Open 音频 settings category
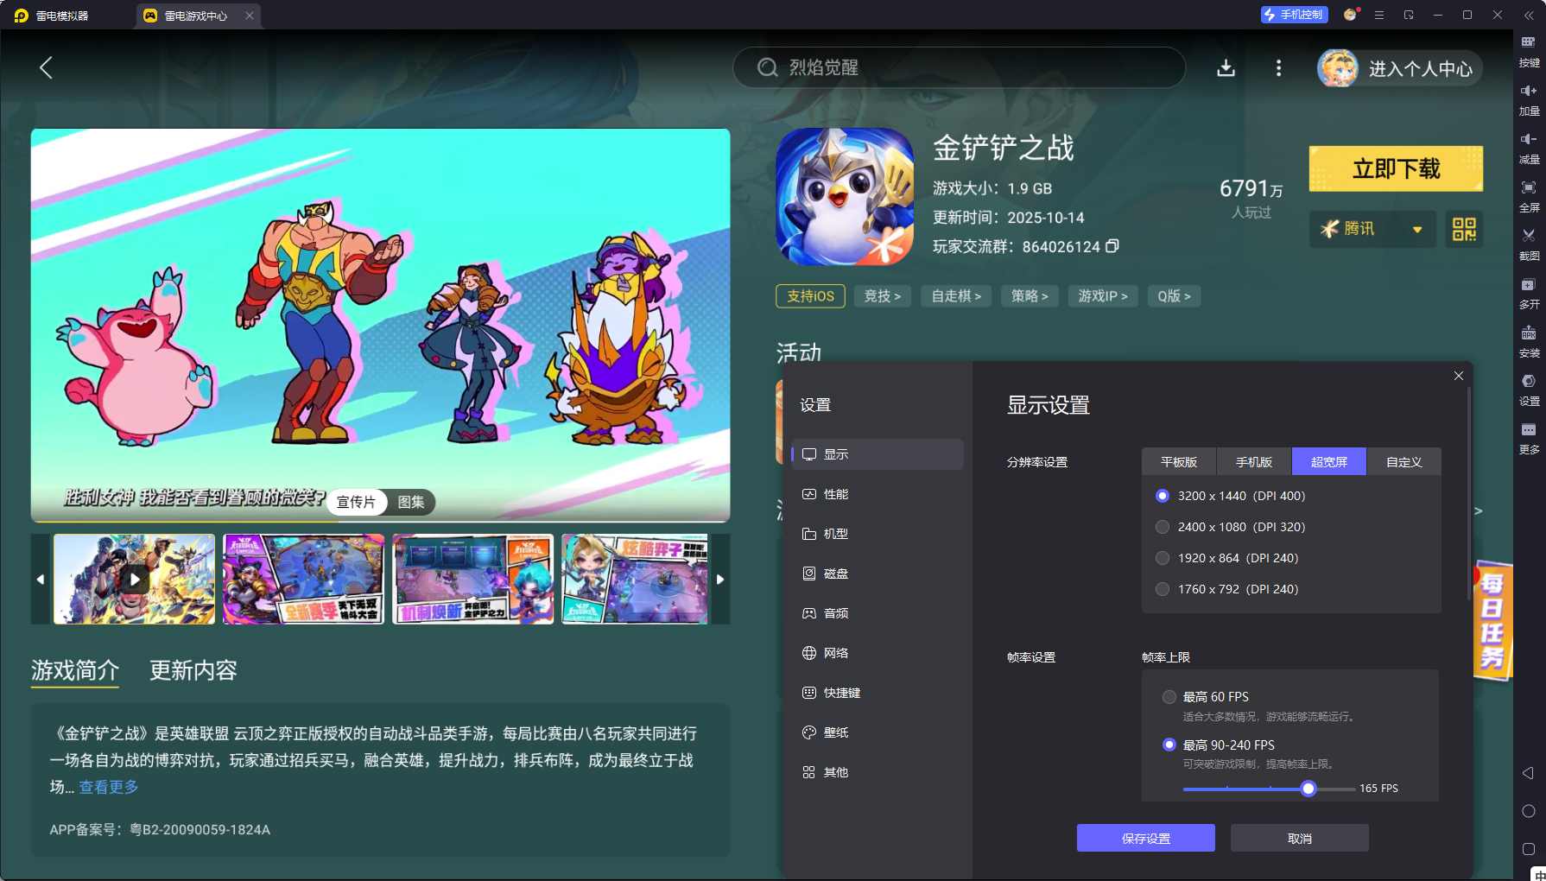Screen dimensions: 1546x881 [878, 613]
